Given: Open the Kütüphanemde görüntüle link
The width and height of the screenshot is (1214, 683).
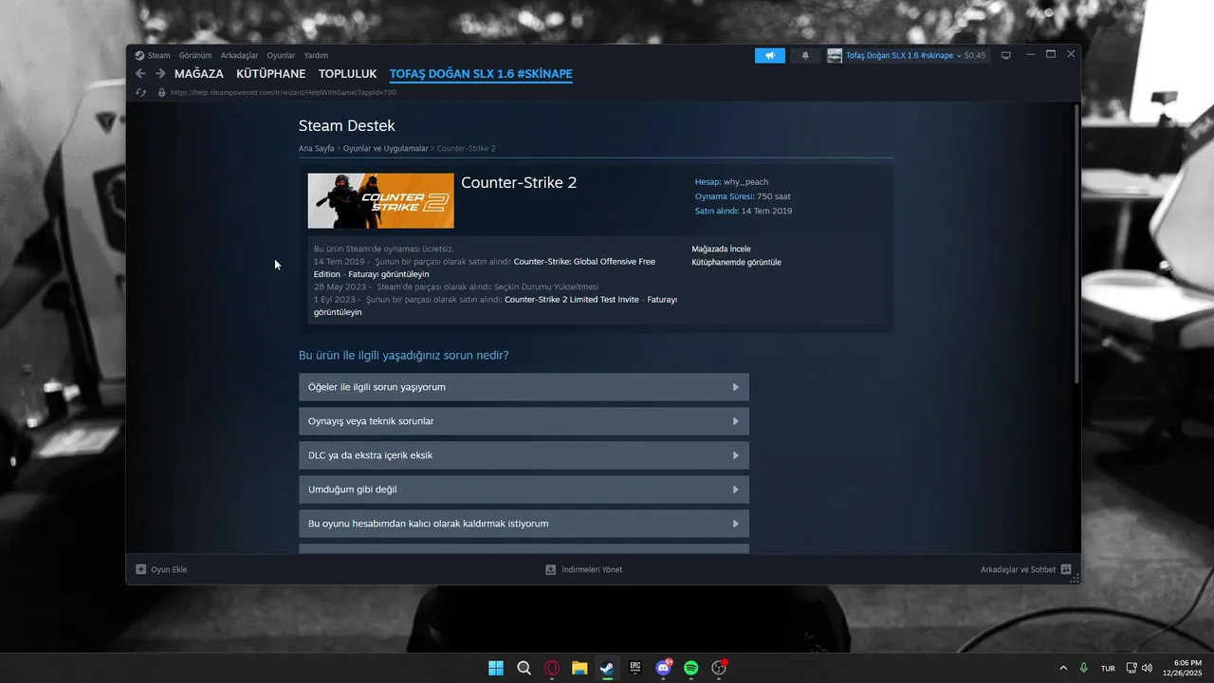Looking at the screenshot, I should [x=736, y=262].
